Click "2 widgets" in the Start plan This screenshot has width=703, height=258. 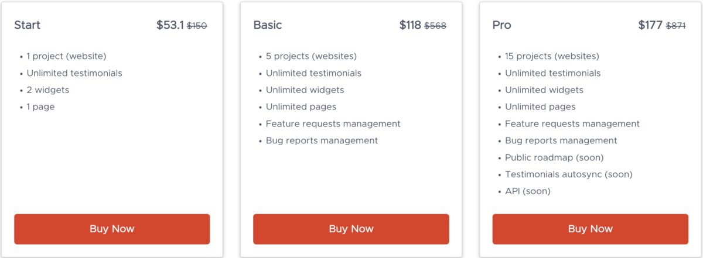(x=47, y=90)
